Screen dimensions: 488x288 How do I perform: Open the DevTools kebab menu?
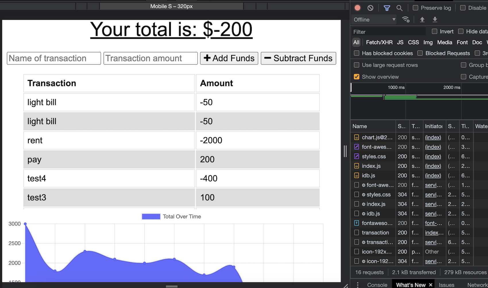click(357, 284)
